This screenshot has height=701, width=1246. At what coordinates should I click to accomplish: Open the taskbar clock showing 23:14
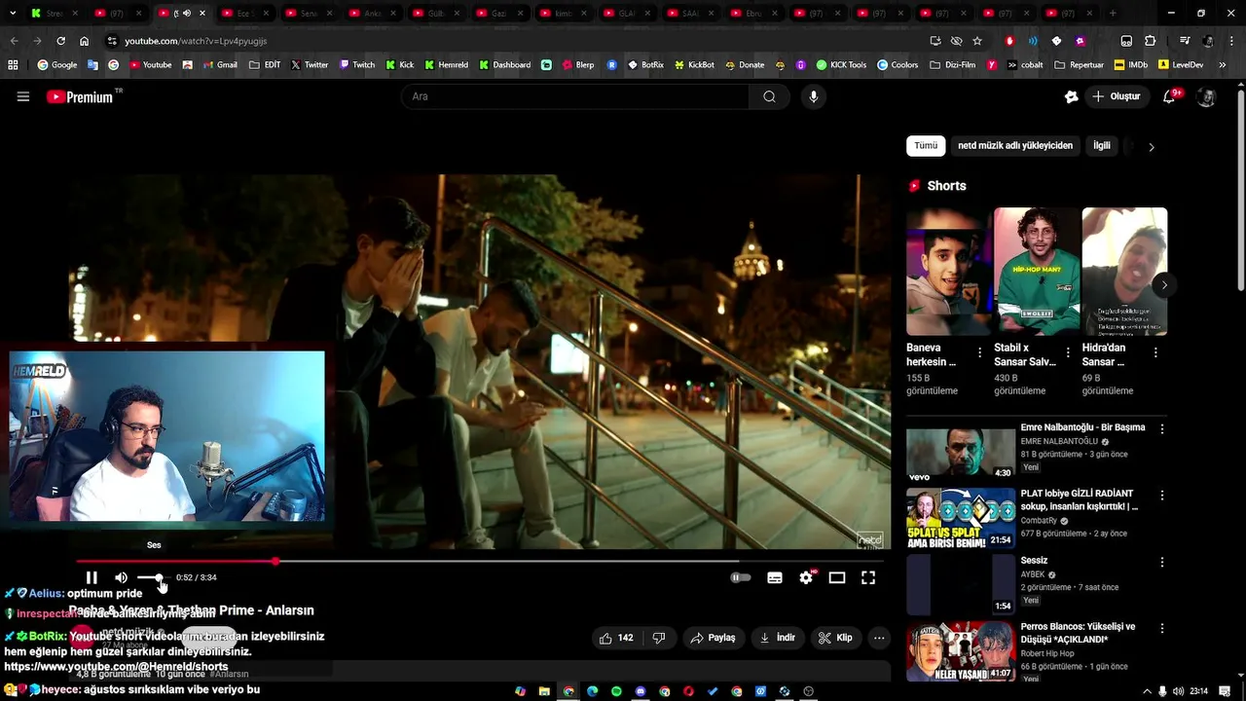click(x=1199, y=691)
